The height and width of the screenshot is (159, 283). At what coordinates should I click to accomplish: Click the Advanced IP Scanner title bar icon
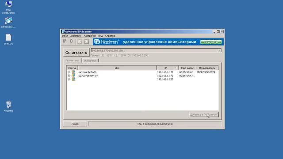(x=63, y=31)
